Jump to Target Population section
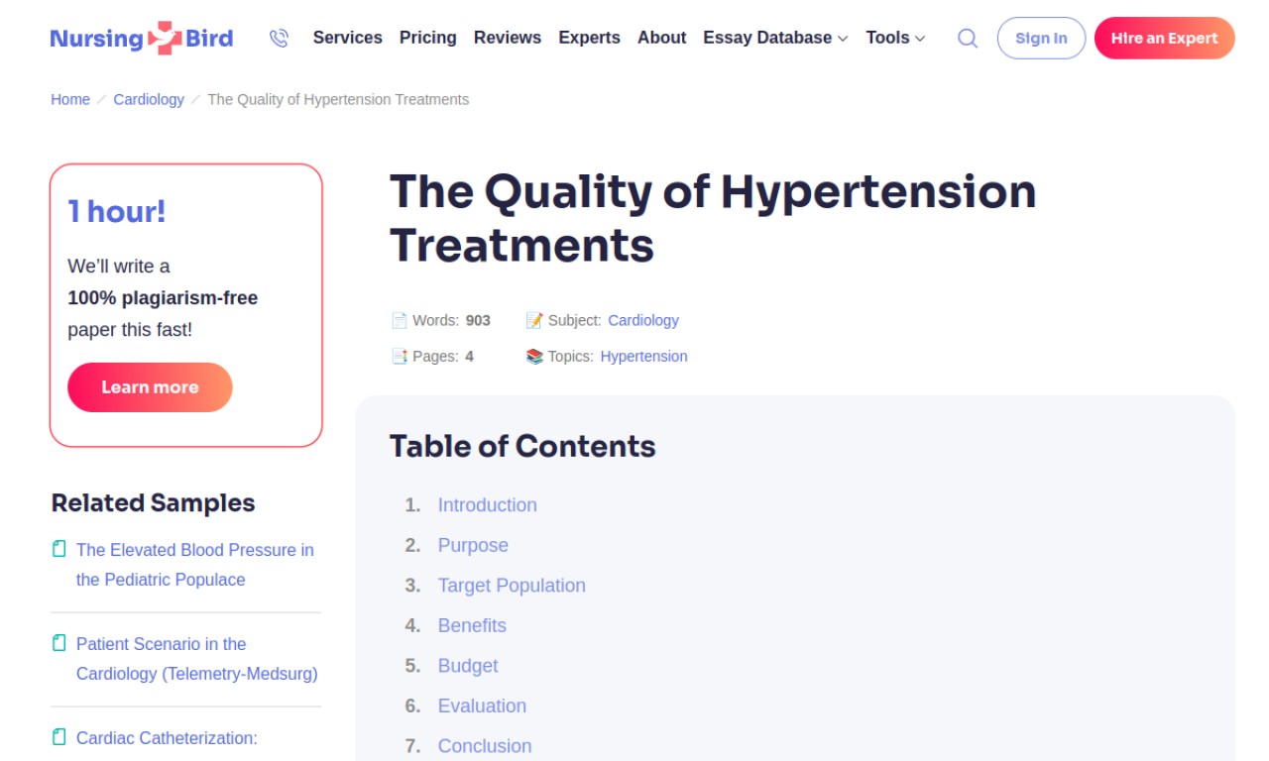 tap(512, 586)
